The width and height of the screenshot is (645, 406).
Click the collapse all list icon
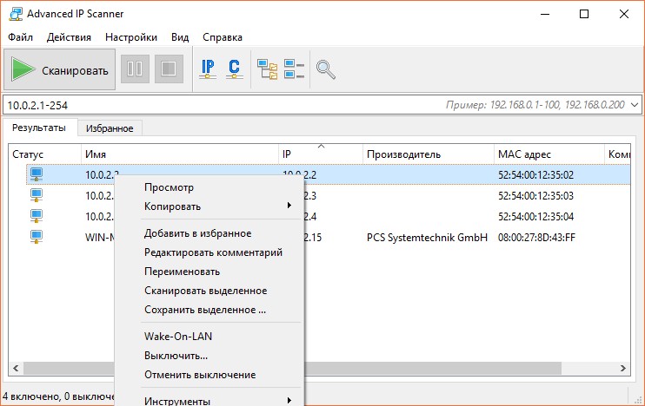294,69
